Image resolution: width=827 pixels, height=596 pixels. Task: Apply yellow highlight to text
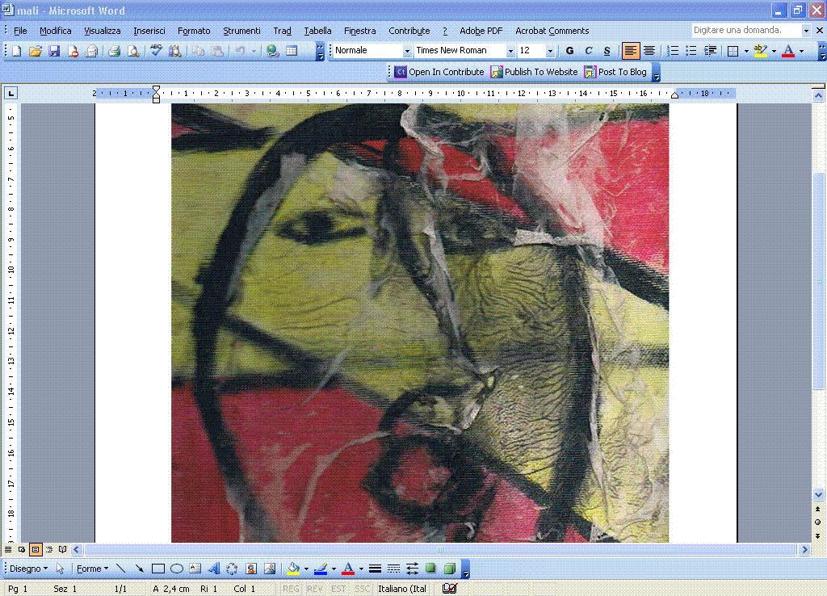761,51
